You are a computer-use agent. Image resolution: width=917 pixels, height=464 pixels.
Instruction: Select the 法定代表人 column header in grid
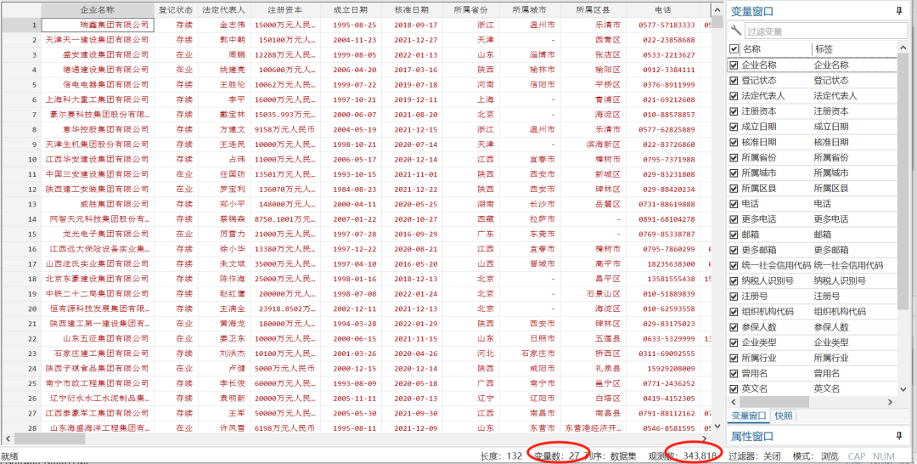point(224,10)
